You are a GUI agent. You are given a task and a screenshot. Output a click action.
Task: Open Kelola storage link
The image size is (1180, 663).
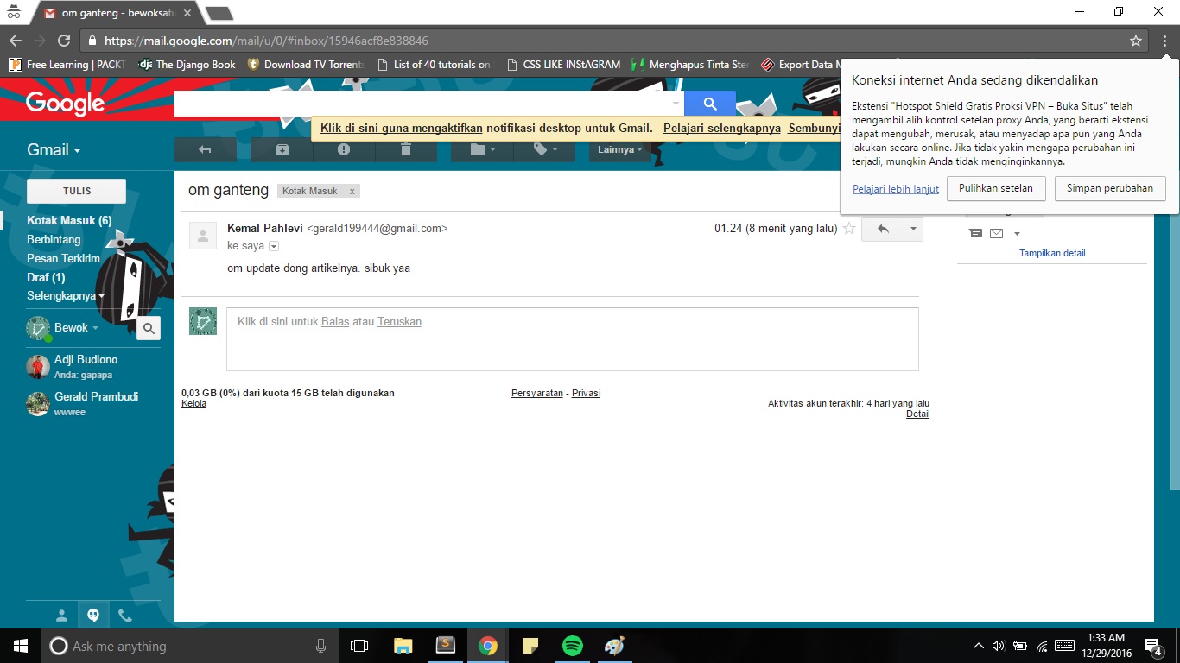[x=193, y=403]
